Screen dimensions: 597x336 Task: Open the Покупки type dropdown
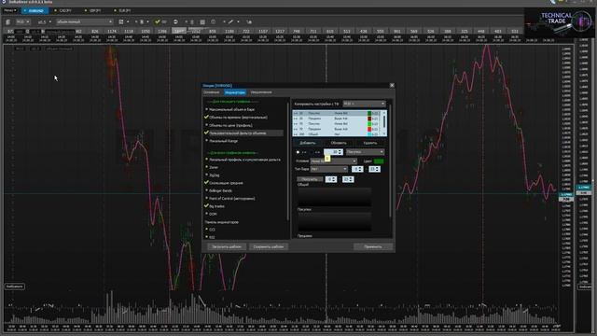[x=365, y=152]
